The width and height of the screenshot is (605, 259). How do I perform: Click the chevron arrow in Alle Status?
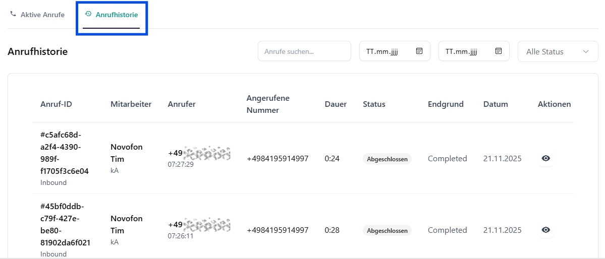coord(586,51)
